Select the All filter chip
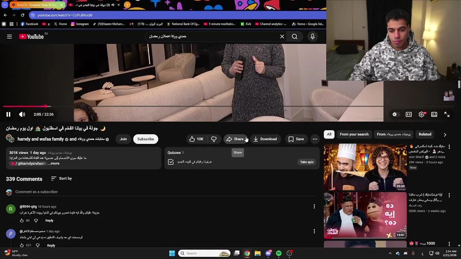This screenshot has height=259, width=461. click(329, 134)
